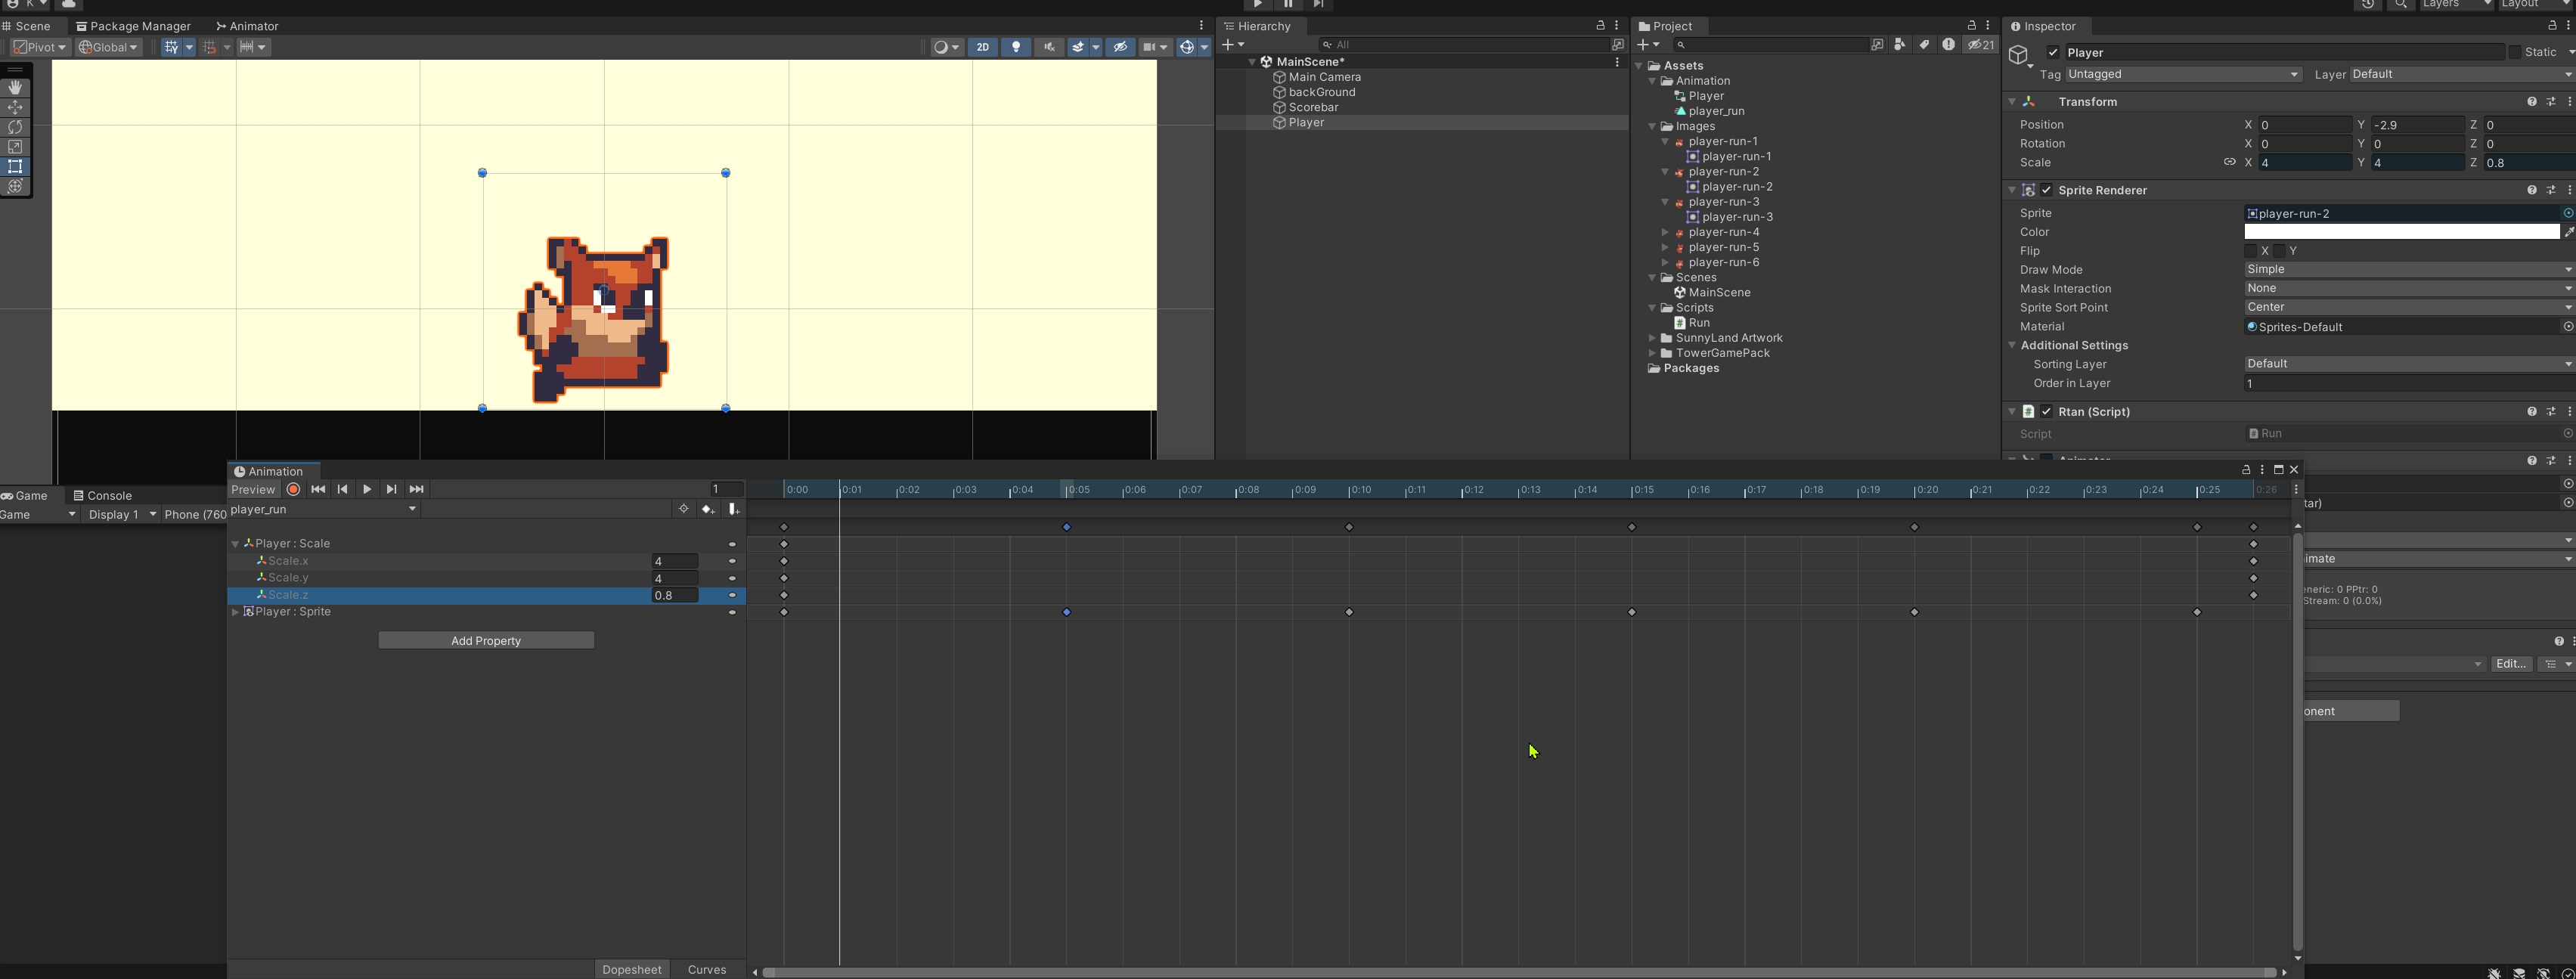Screen dimensions: 2576x979
Task: Switch to the Game tab
Action: coord(25,495)
